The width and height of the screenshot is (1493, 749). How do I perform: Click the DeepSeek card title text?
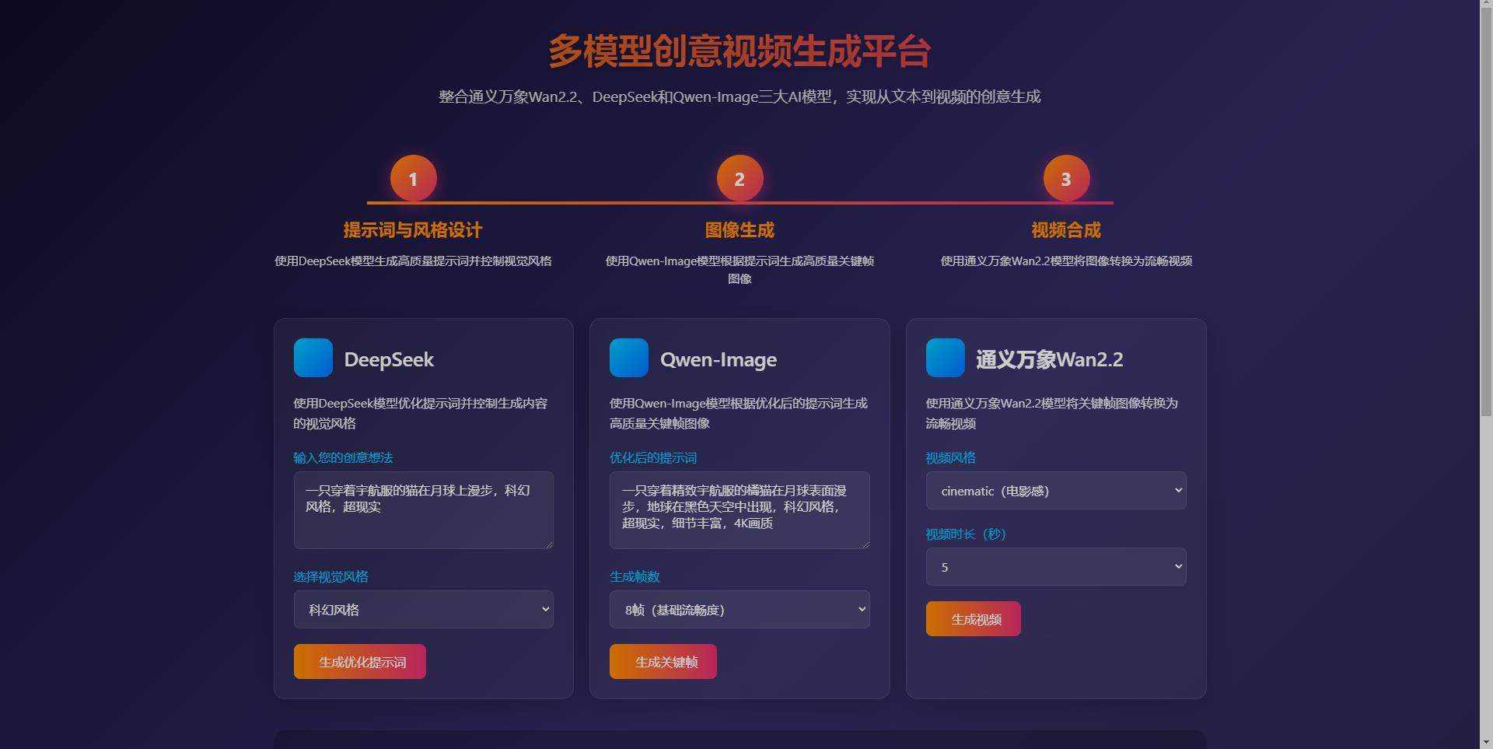(x=389, y=359)
